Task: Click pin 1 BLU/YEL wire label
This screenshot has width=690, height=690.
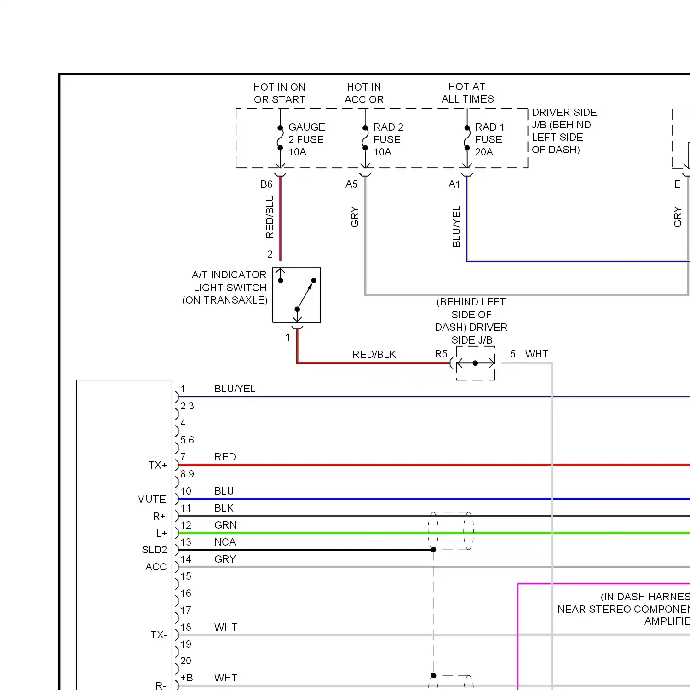Action: pyautogui.click(x=235, y=389)
